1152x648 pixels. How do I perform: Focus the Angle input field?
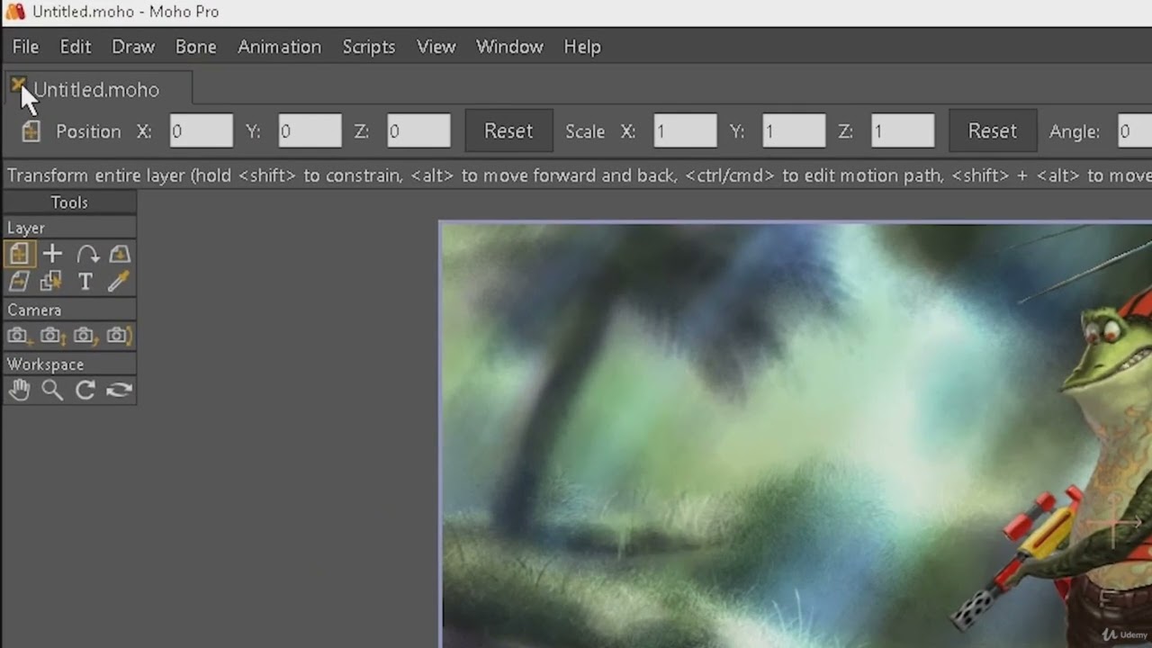point(1134,131)
